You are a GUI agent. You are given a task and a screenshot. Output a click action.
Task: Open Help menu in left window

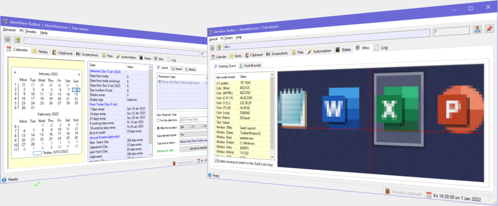pos(44,33)
